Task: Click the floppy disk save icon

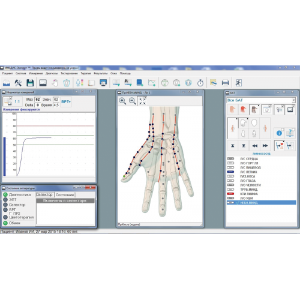Action: click(x=30, y=83)
